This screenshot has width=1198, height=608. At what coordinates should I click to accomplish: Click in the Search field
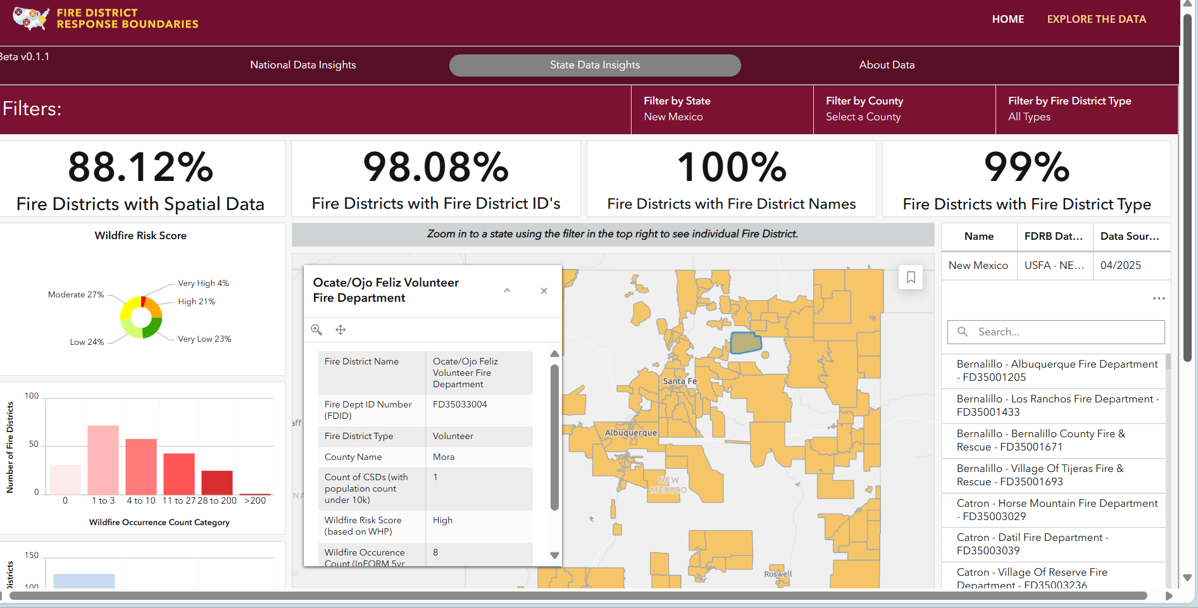coord(1056,332)
